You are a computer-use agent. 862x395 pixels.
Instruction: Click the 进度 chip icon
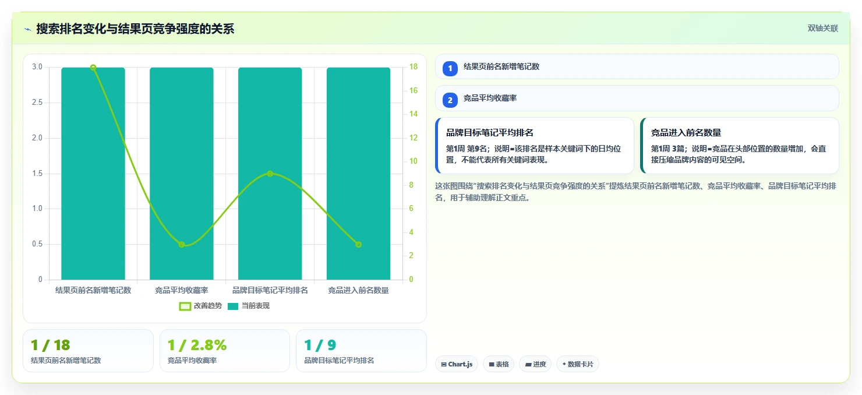[x=528, y=364]
